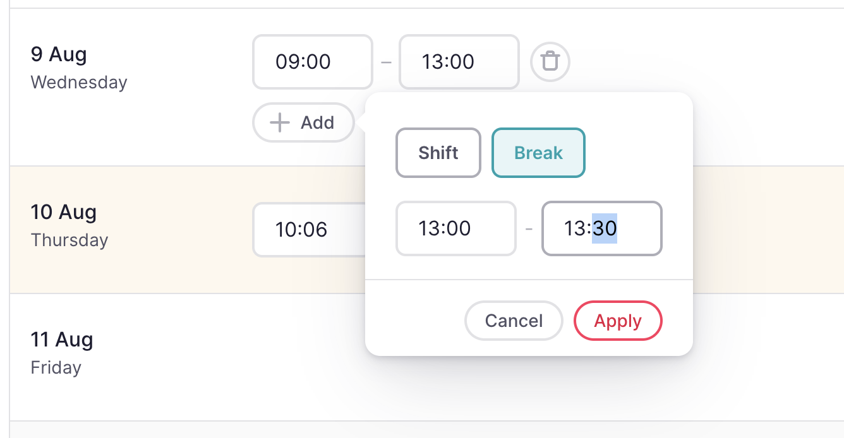Click the 10 Aug date label
The image size is (844, 438).
[x=63, y=212]
